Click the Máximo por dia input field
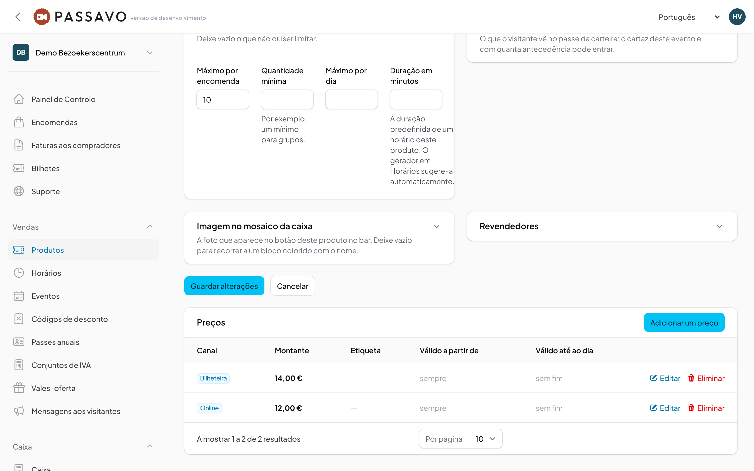The image size is (754, 471). tap(351, 99)
